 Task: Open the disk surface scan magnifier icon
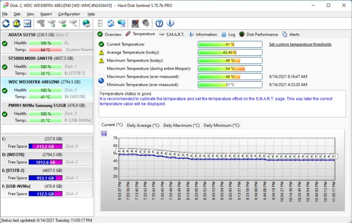[74, 23]
